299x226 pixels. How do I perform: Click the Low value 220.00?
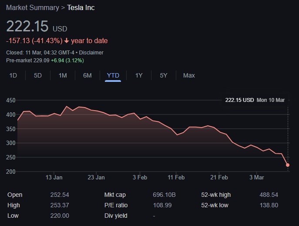(x=60, y=216)
